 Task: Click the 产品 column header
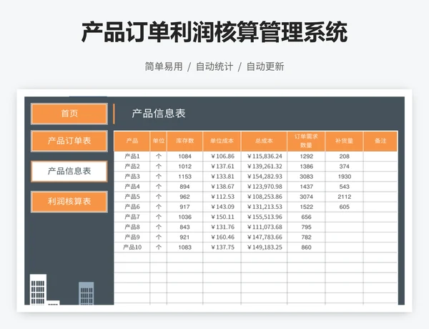pyautogui.click(x=132, y=141)
